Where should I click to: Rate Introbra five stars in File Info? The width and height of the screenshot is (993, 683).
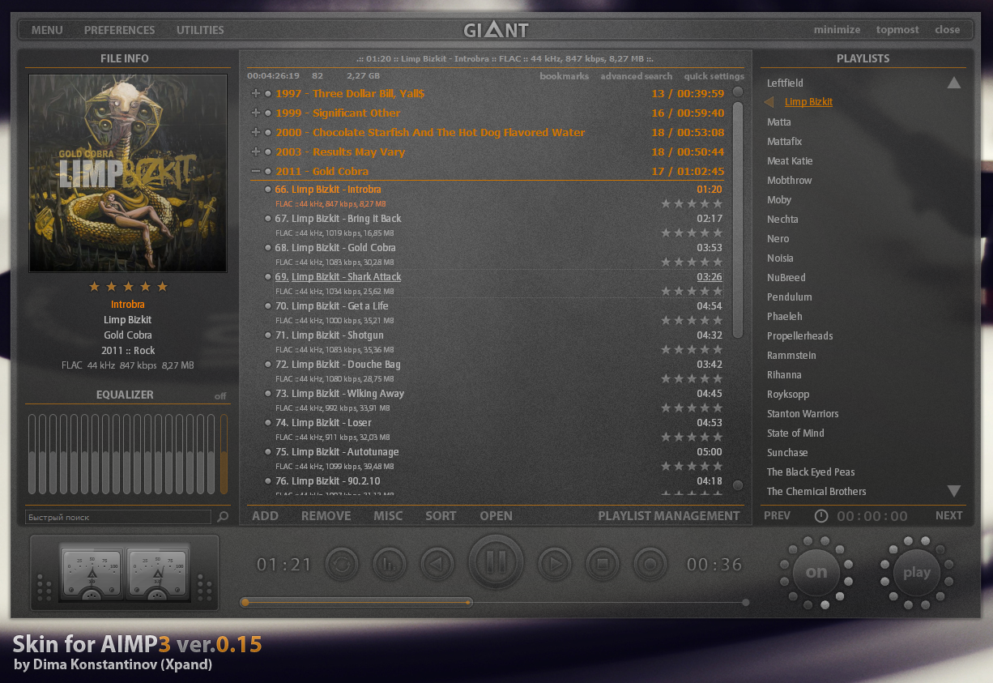click(x=162, y=286)
